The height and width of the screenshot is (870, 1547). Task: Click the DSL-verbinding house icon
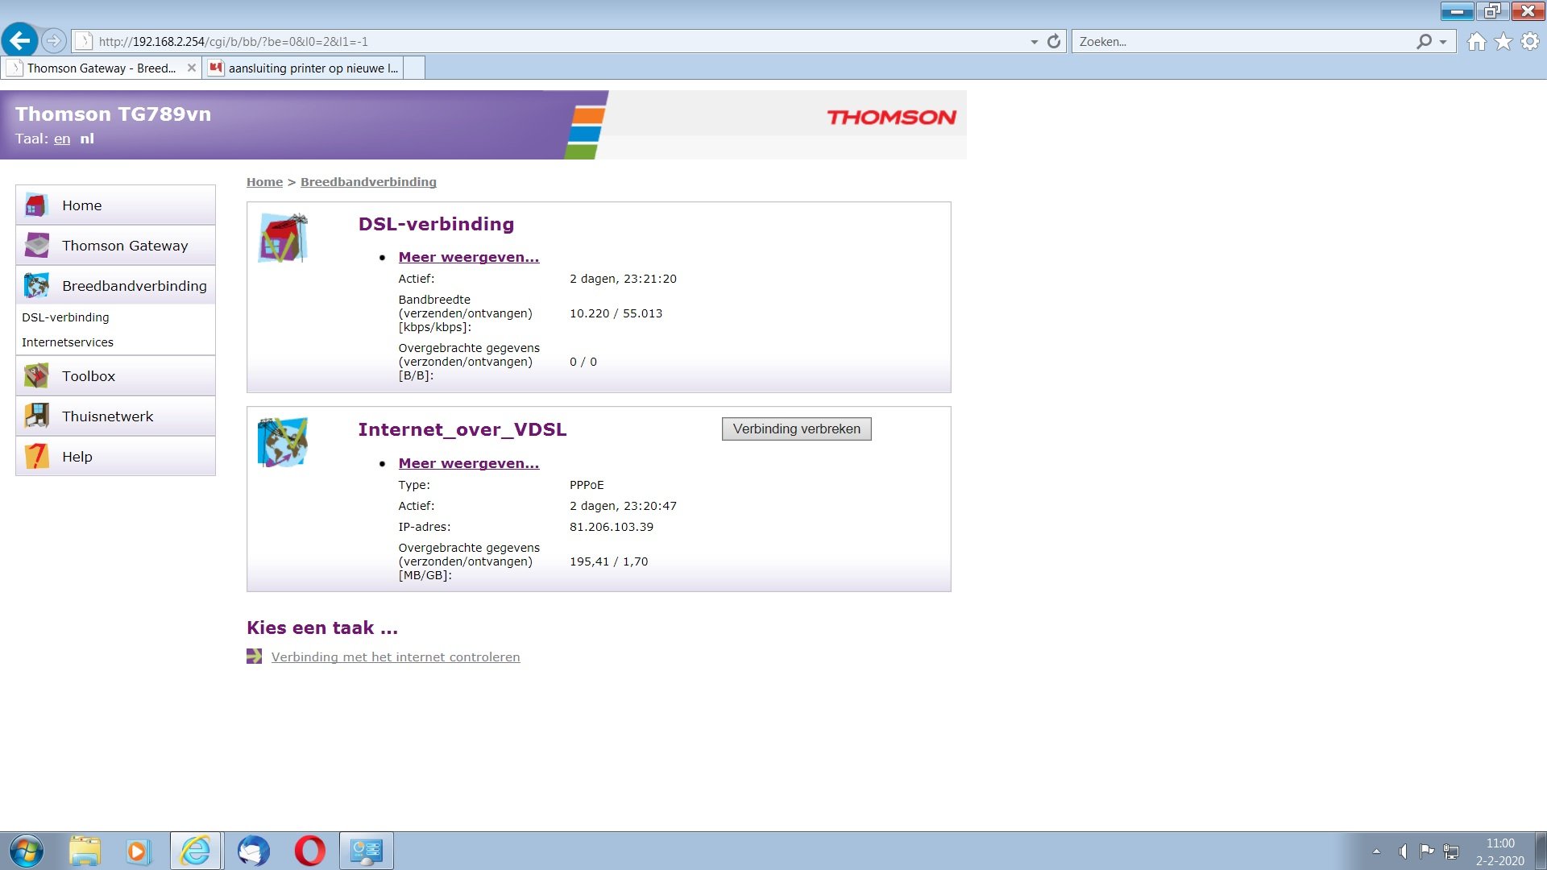tap(283, 238)
